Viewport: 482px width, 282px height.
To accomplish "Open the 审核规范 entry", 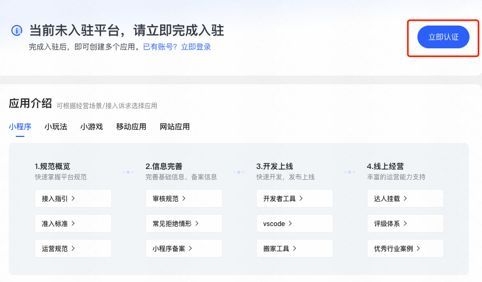I will point(184,198).
